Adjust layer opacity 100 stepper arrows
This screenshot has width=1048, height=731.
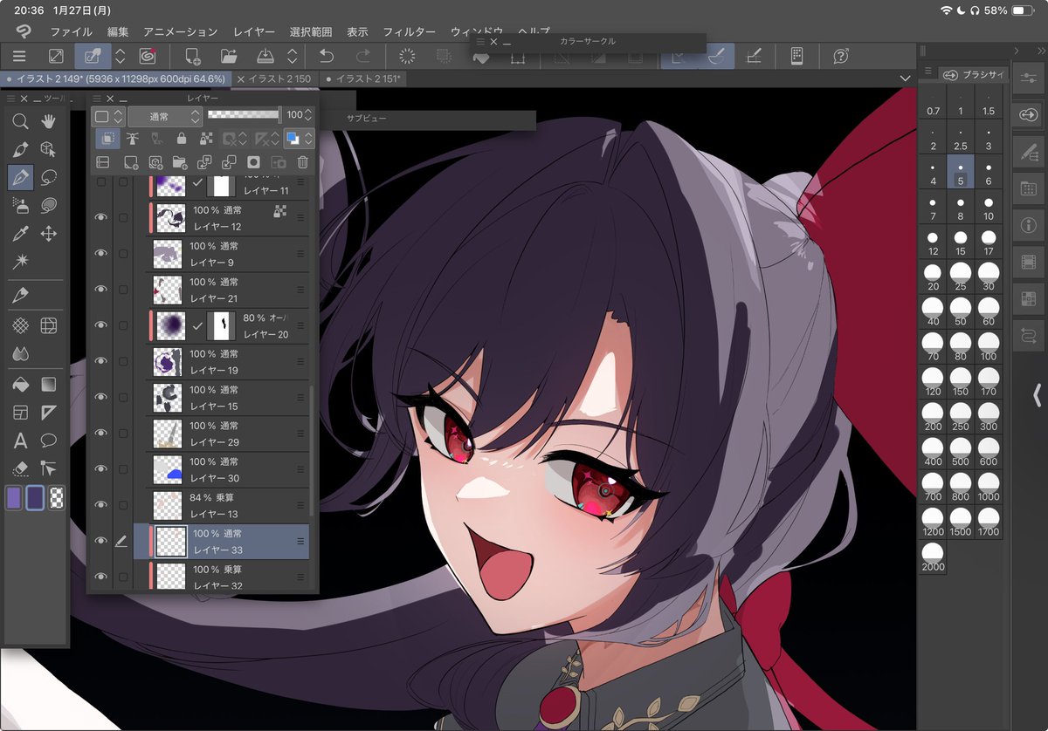[309, 115]
